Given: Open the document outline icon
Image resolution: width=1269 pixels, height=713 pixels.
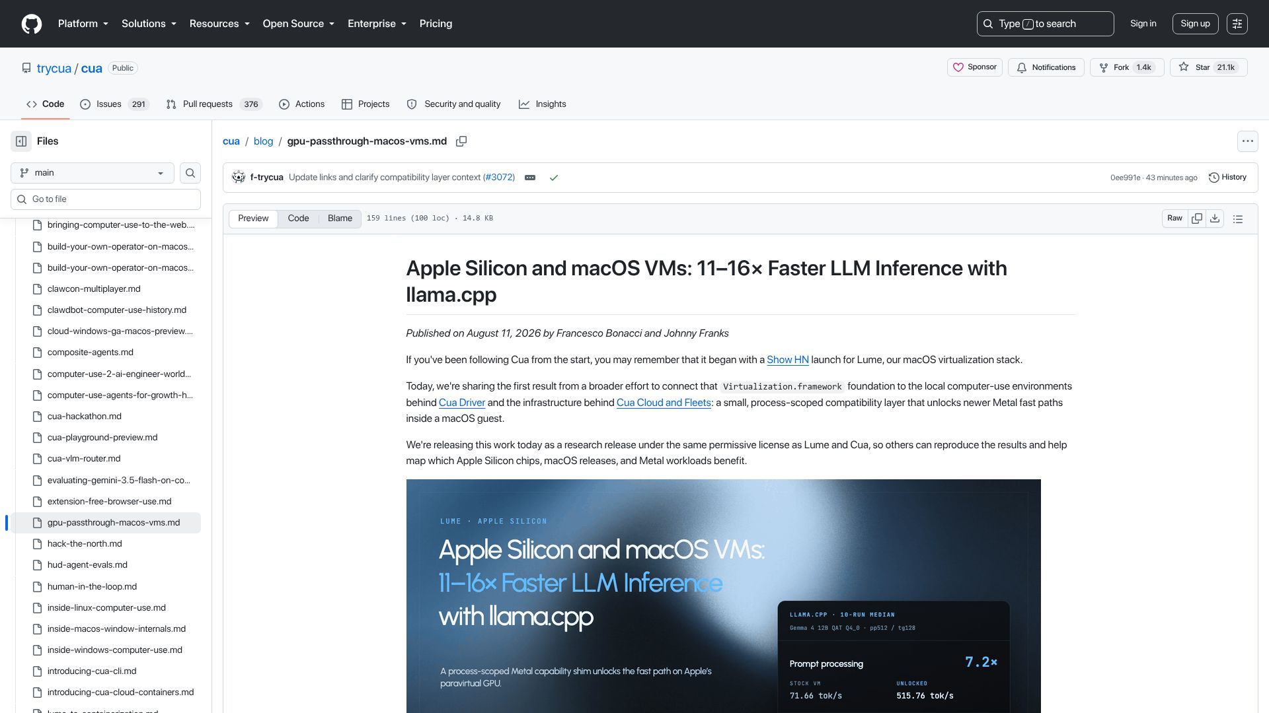Looking at the screenshot, I should 1238,219.
